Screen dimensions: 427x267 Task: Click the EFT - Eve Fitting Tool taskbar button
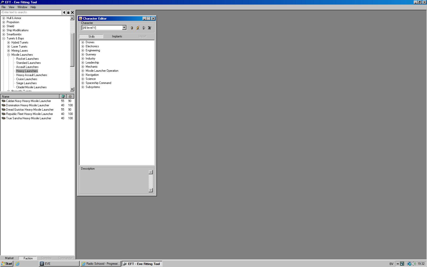point(142,264)
